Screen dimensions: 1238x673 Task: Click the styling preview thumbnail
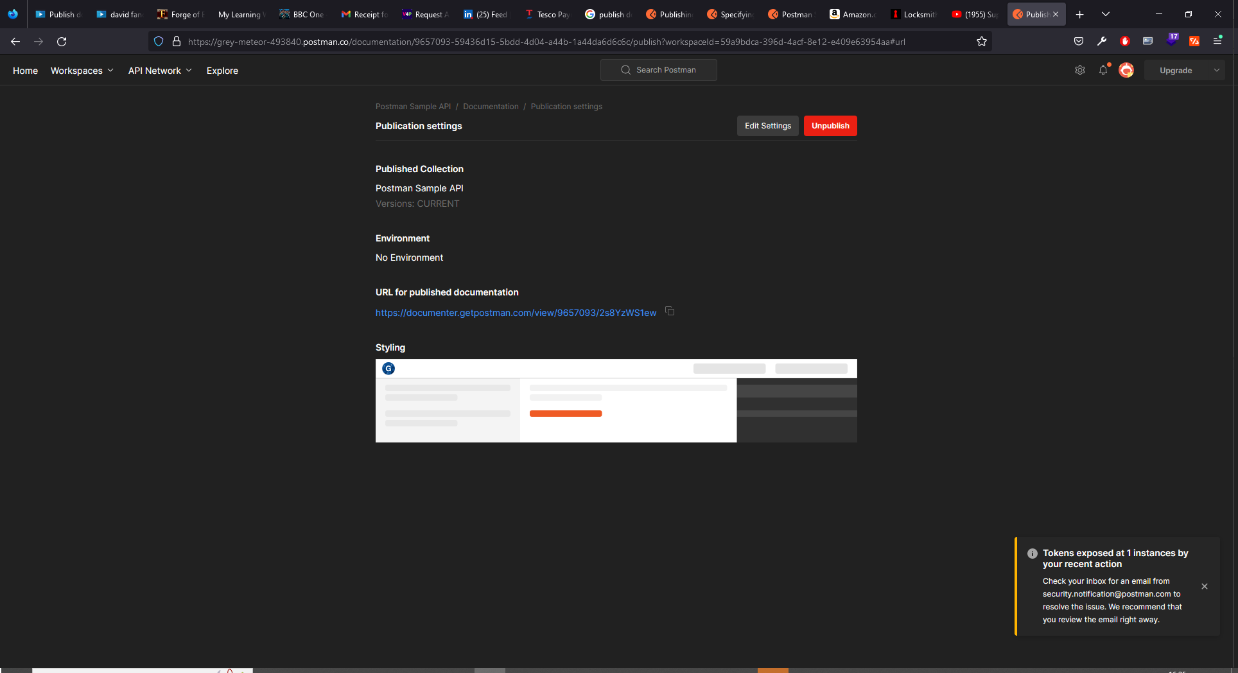point(616,401)
